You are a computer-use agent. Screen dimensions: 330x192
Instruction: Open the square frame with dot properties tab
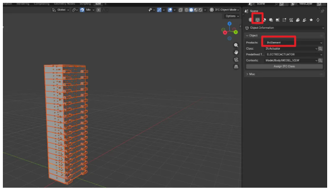(284, 20)
